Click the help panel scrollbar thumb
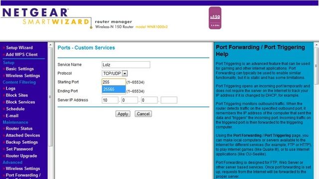 point(317,66)
